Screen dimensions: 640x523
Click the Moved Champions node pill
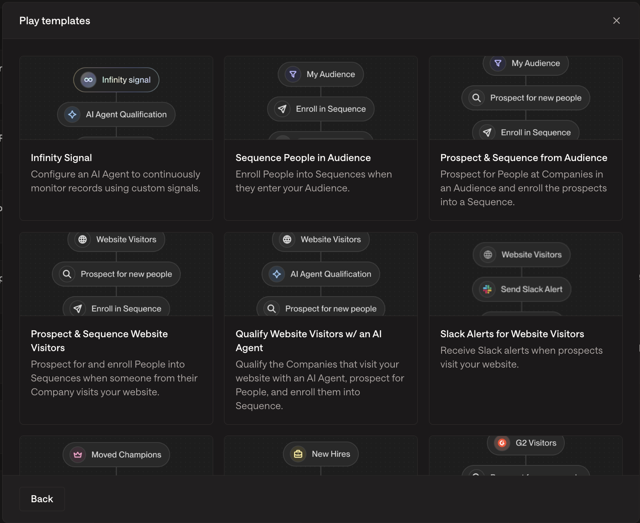point(116,455)
